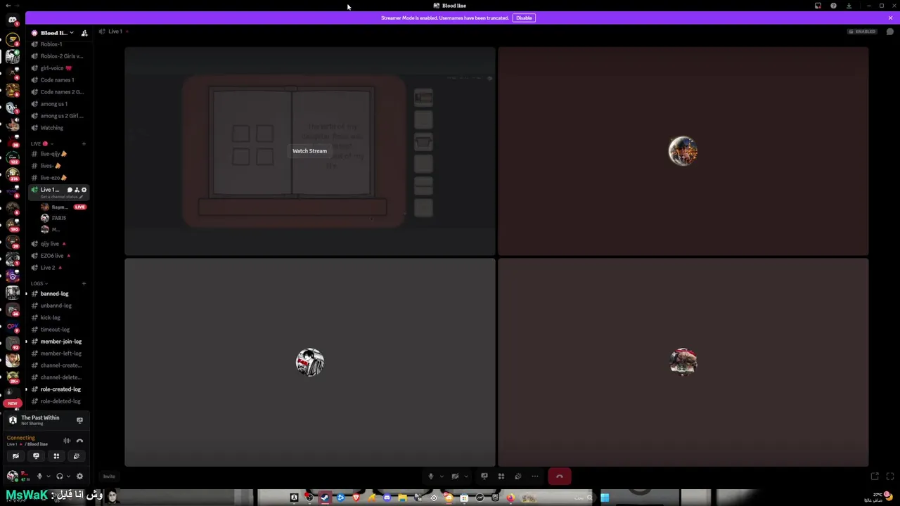Share The Past Within game screen
This screenshot has width=900, height=506.
(79, 420)
